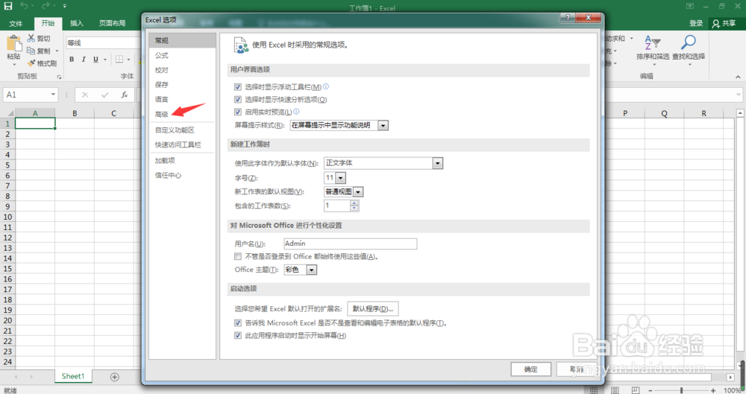The height and width of the screenshot is (394, 746).
Task: Click the Undo icon in title bar
Action: click(x=24, y=6)
